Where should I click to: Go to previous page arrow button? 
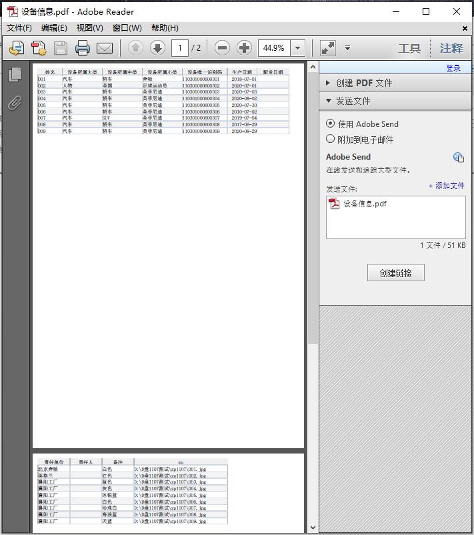point(135,48)
